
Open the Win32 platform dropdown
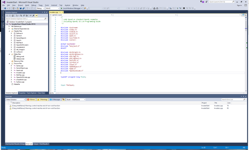tap(53, 8)
